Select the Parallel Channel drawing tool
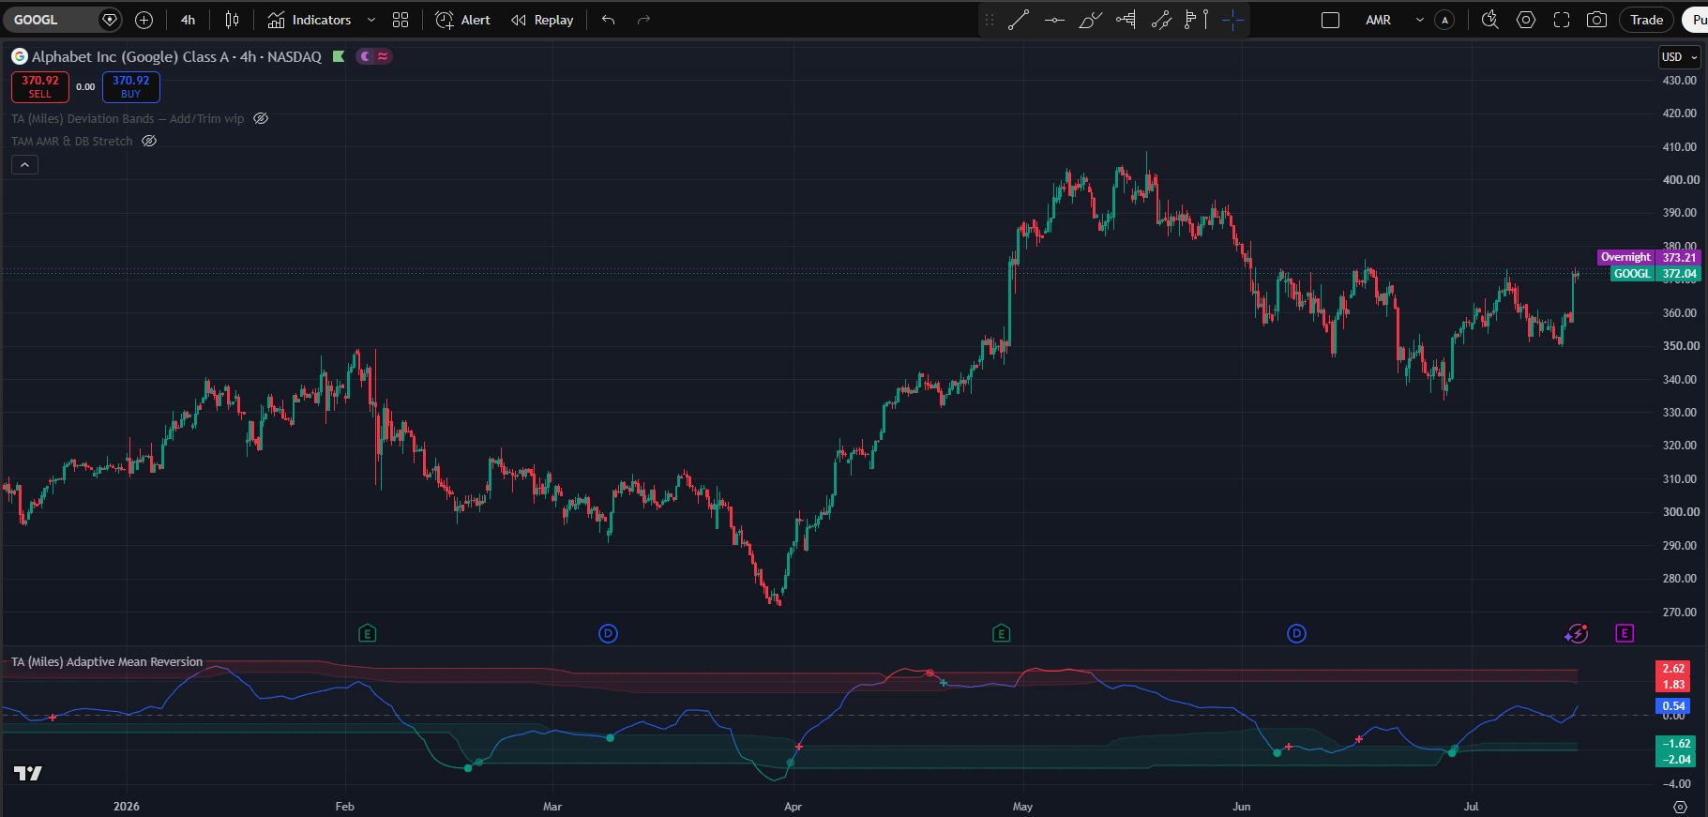1708x817 pixels. coord(1162,20)
